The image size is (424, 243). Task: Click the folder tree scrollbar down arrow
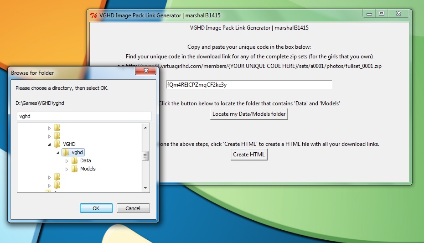point(145,188)
